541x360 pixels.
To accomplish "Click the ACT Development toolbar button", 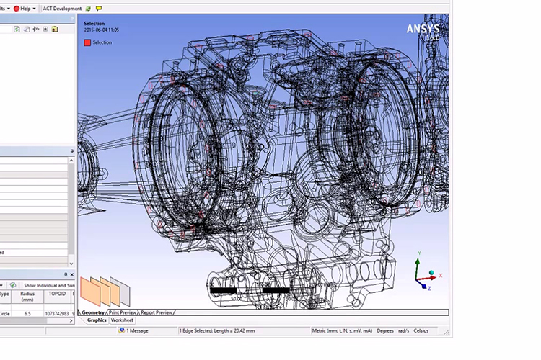I will coord(62,9).
